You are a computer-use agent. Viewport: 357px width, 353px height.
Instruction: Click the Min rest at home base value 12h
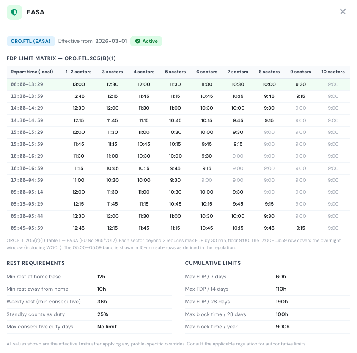[102, 277]
